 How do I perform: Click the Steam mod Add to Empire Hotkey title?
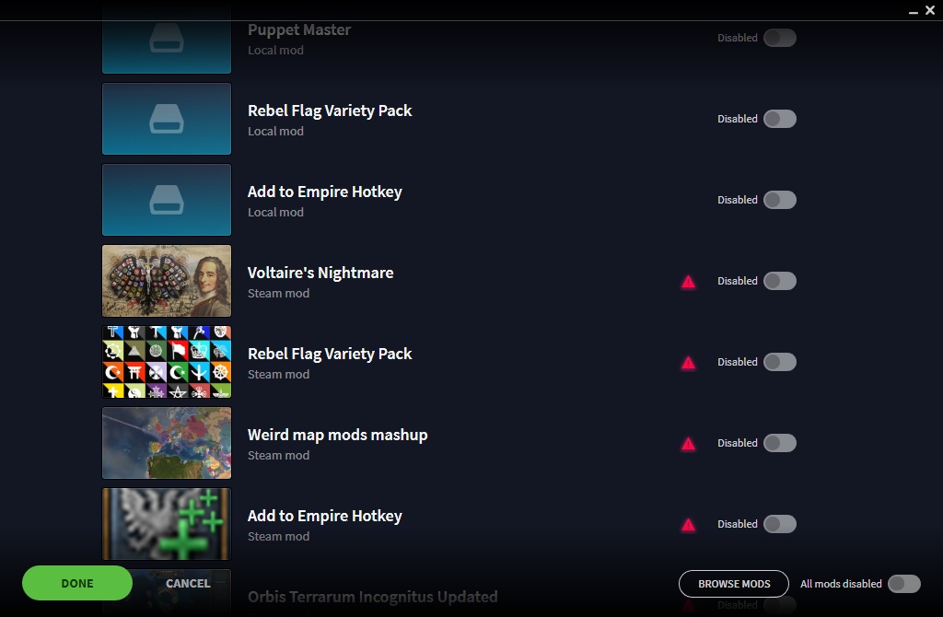click(x=325, y=516)
